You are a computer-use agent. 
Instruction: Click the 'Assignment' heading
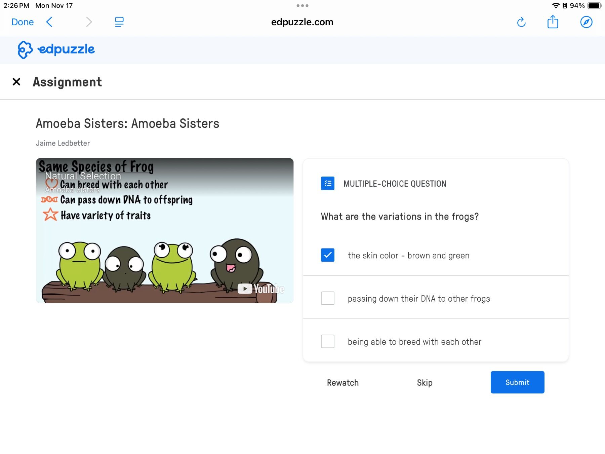[x=67, y=82]
